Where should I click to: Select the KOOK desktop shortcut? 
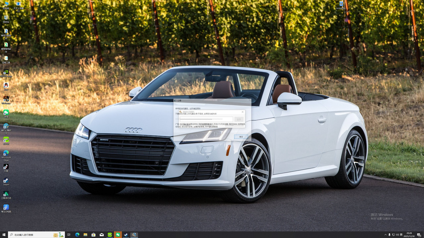coord(6,141)
